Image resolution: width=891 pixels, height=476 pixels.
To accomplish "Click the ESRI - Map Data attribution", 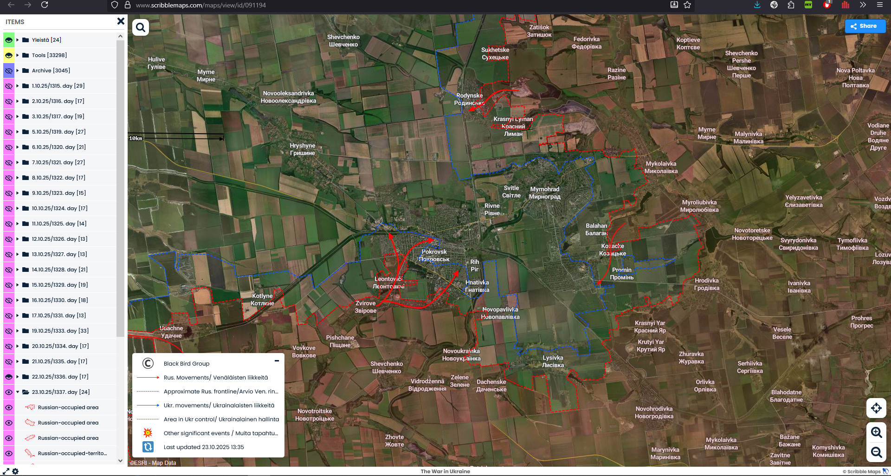I will pos(153,463).
